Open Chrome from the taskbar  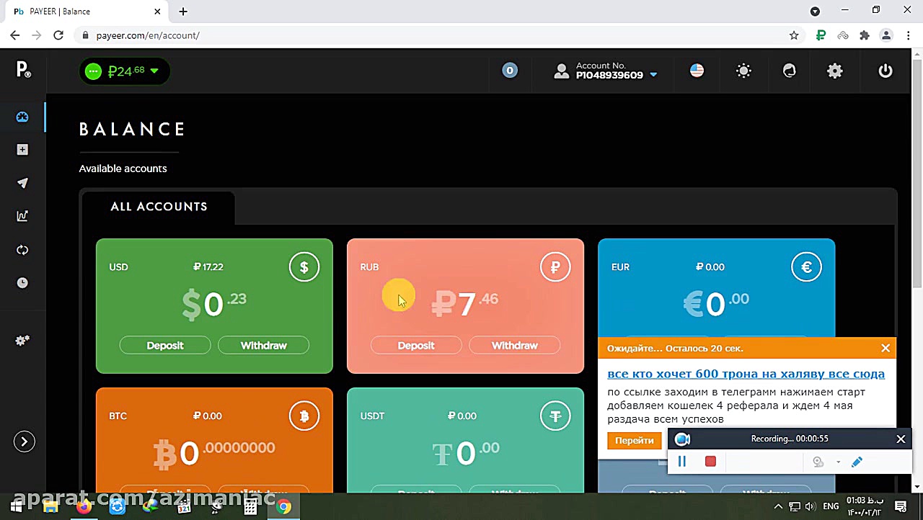(x=283, y=506)
